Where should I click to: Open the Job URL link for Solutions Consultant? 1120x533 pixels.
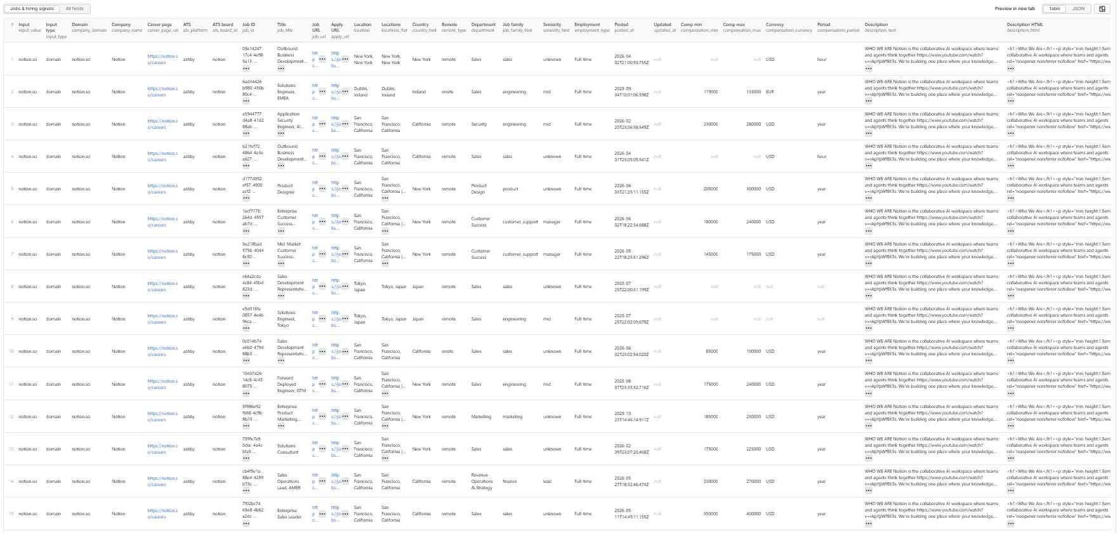(315, 449)
